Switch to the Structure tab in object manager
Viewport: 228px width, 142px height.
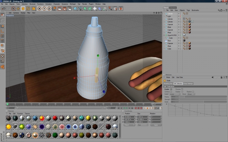[173, 8]
